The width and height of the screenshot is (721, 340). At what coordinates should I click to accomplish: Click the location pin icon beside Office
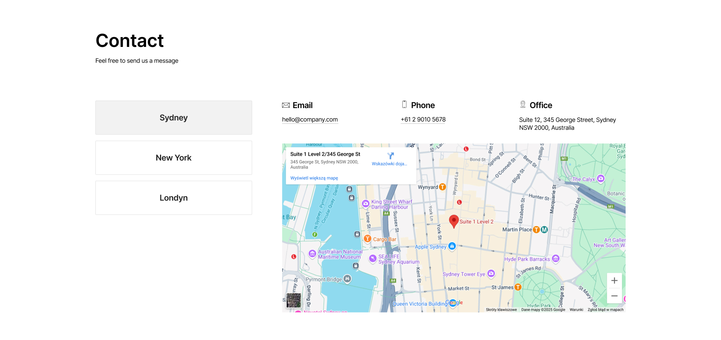tap(523, 104)
